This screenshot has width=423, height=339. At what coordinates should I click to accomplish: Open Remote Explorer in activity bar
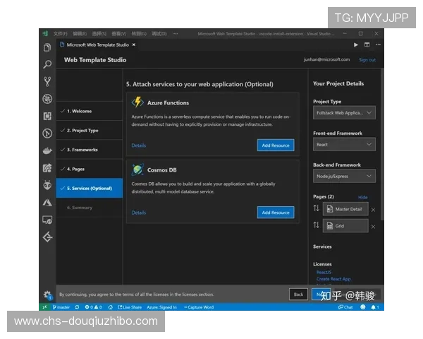(x=47, y=220)
